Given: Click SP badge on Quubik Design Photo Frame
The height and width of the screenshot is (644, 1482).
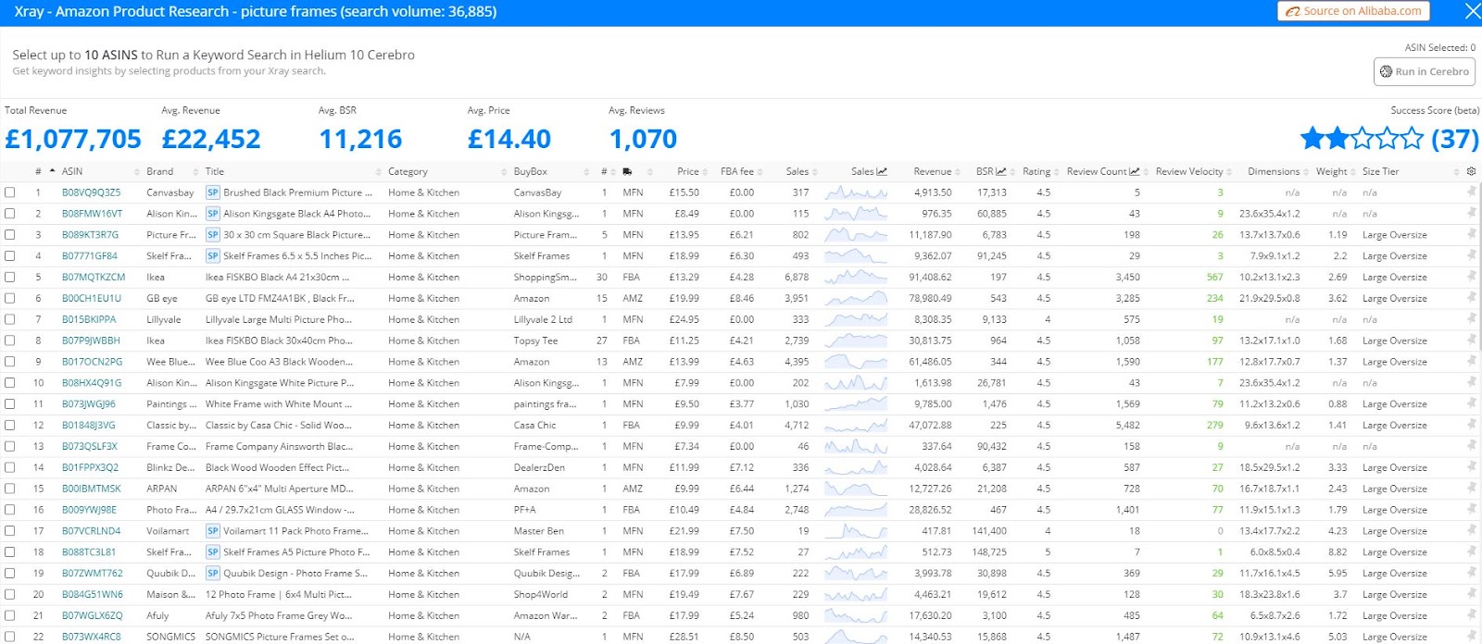Looking at the screenshot, I should (x=213, y=574).
